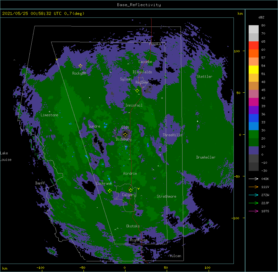Select yellow station marker below Cochrane label
278x272 pixels.
tap(110, 191)
